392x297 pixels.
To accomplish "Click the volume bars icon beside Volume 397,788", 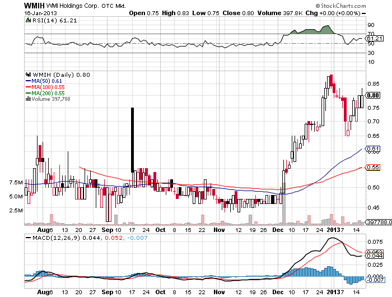I will 28,99.
